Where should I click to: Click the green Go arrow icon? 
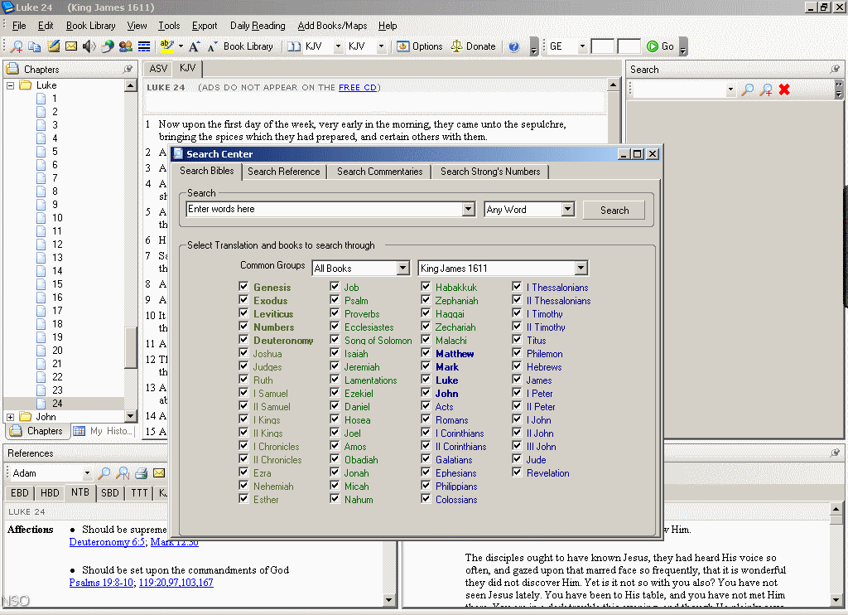pos(653,46)
